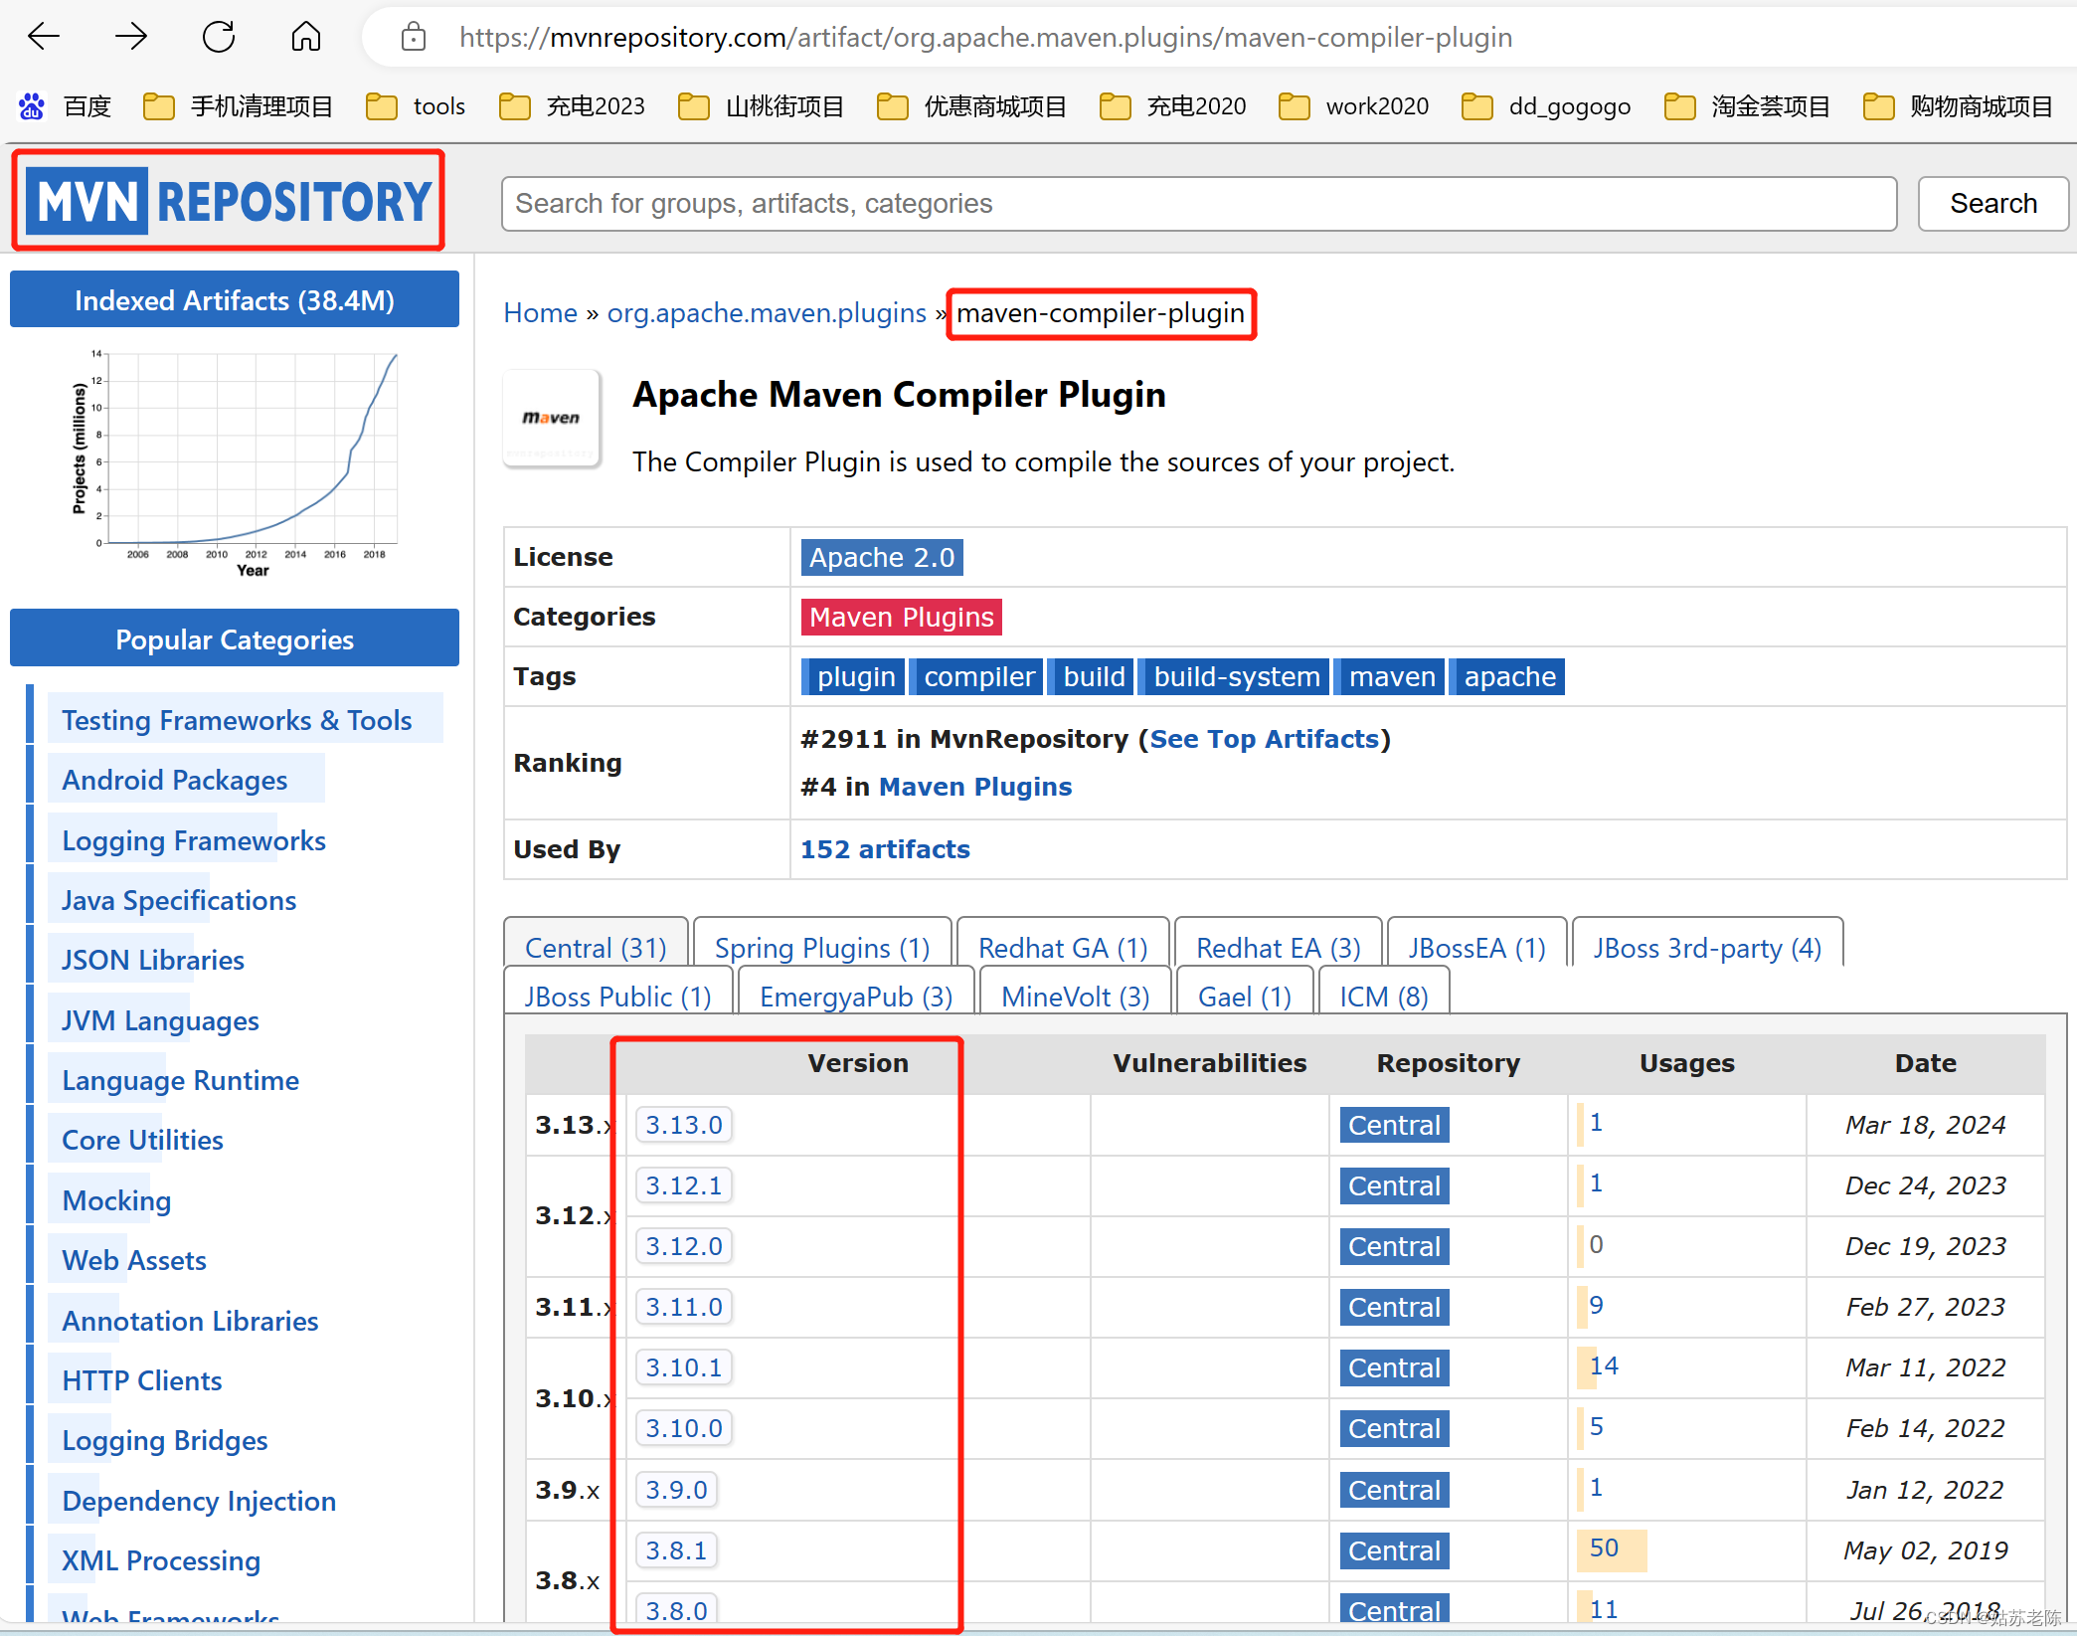The image size is (2077, 1636).
Task: Open version 3.13.0
Action: click(x=683, y=1125)
